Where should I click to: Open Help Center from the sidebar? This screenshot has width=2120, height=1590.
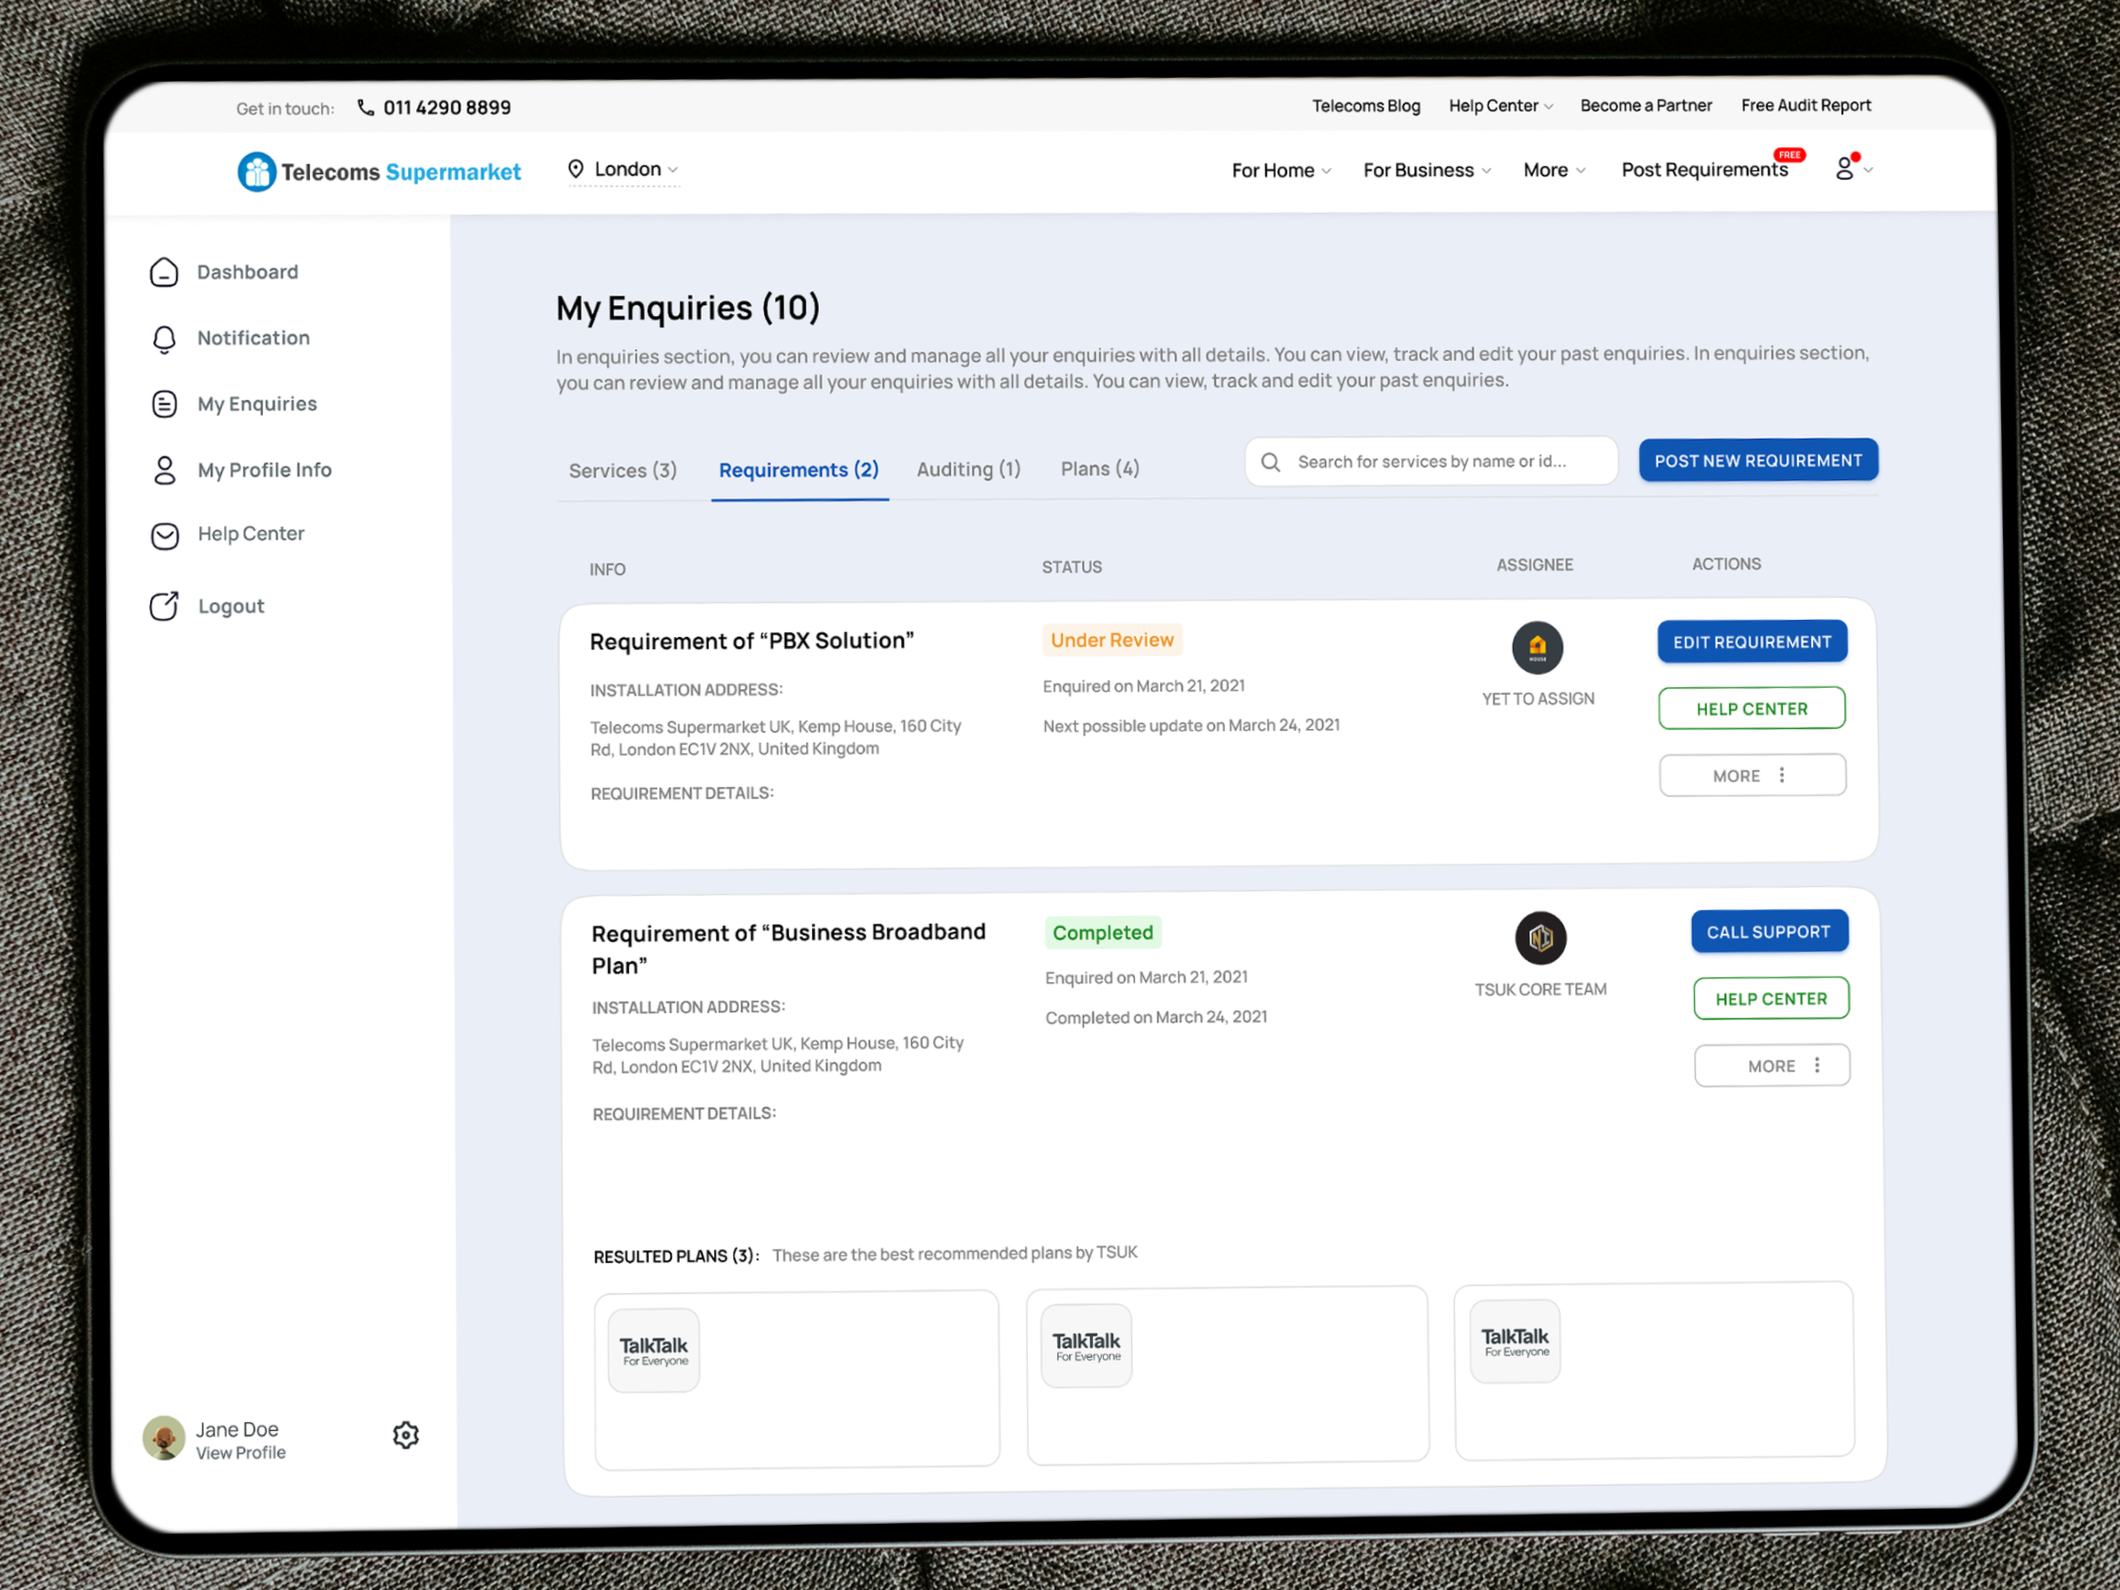pos(250,534)
